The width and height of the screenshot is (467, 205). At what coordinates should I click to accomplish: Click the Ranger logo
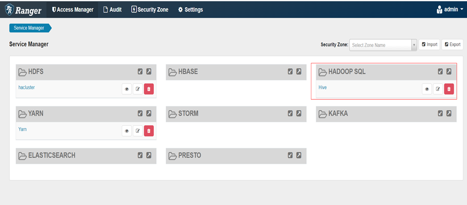pos(23,9)
